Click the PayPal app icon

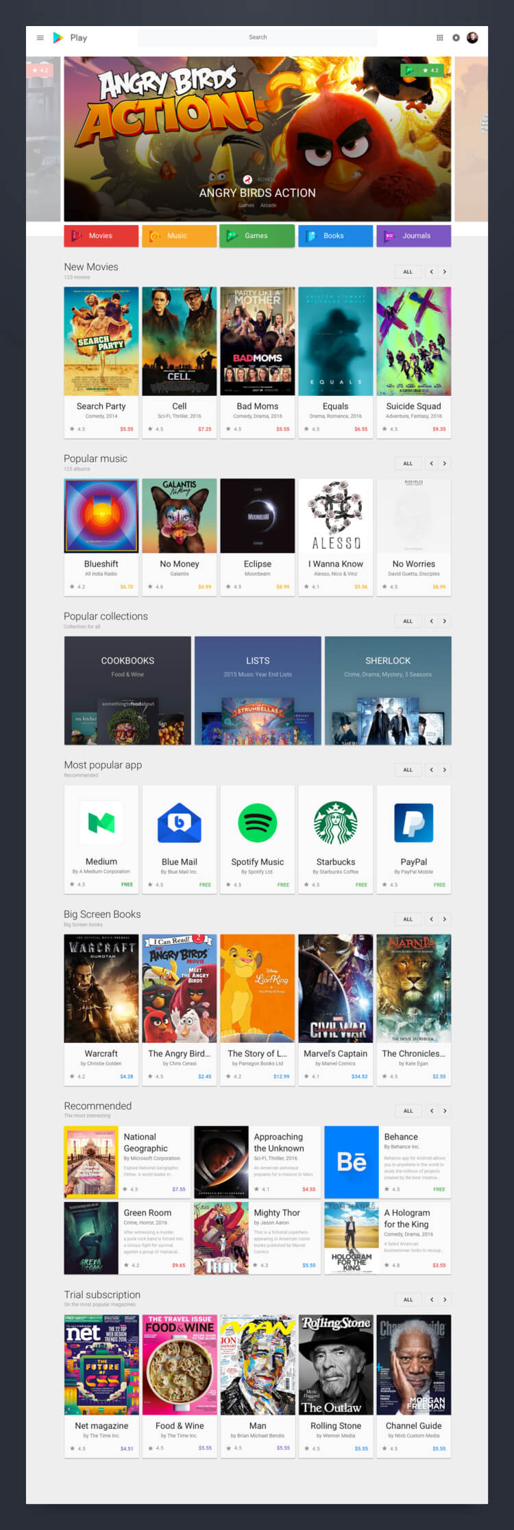tap(413, 823)
